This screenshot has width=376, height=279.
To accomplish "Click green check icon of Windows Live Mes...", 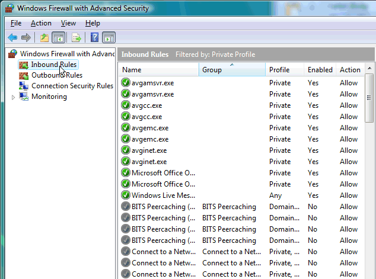I will (126, 195).
